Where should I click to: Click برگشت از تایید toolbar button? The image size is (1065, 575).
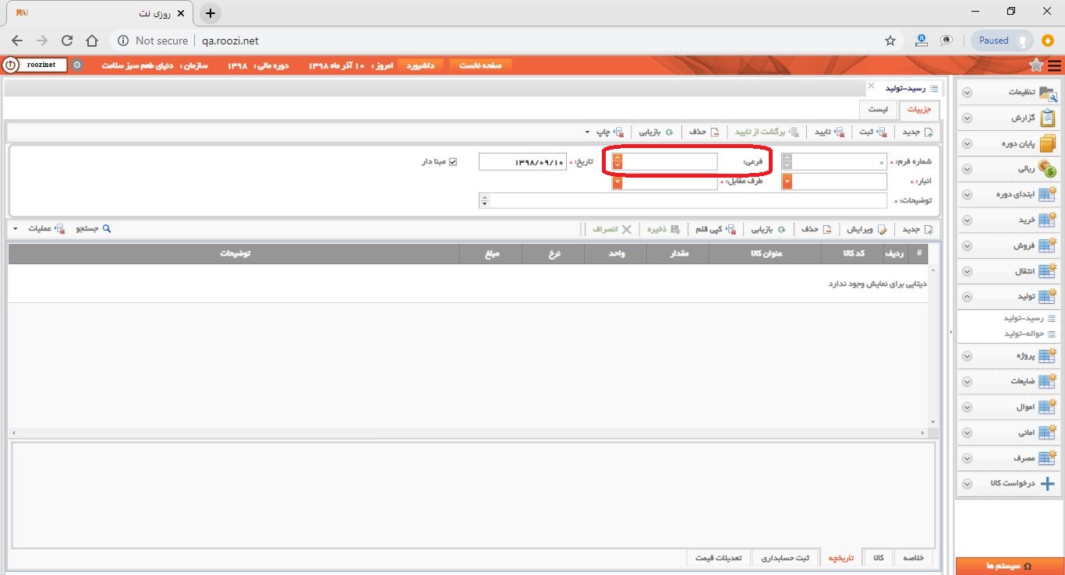click(x=766, y=132)
